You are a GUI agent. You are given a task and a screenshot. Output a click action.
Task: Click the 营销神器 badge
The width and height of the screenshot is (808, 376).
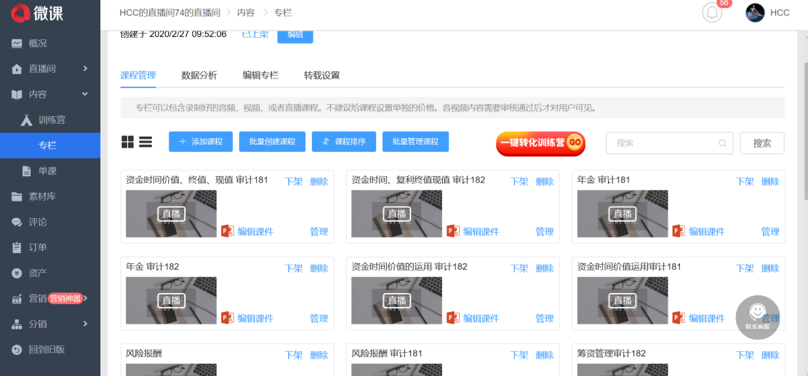click(66, 298)
